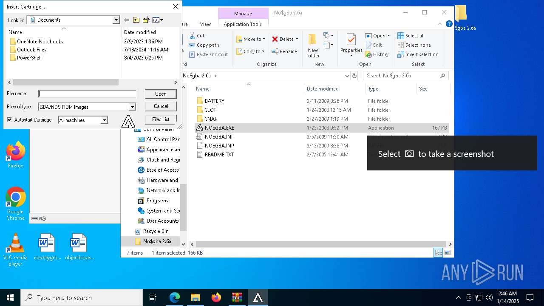Screen dimensions: 544x306
Task: Open Explorer help icon
Action: click(x=449, y=24)
